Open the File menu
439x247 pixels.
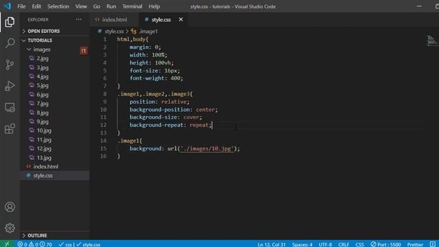pyautogui.click(x=21, y=6)
